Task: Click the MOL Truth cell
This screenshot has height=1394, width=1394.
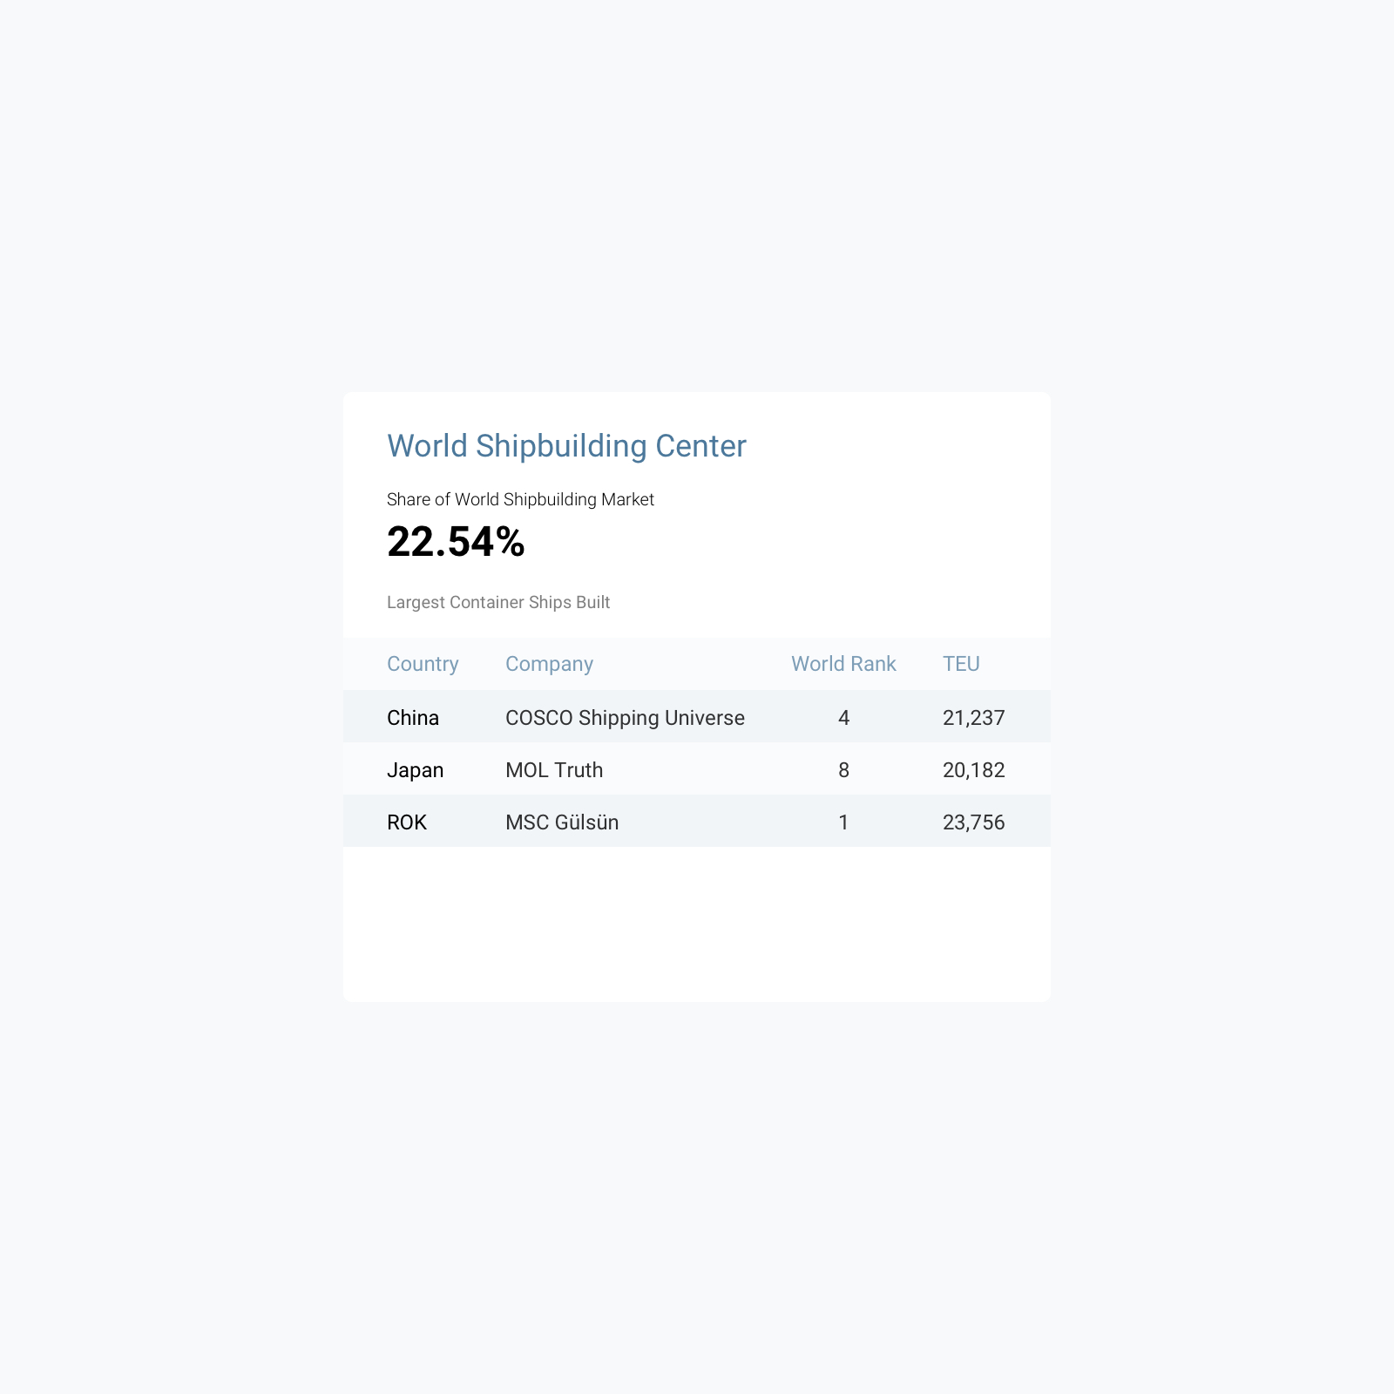Action: 554,770
